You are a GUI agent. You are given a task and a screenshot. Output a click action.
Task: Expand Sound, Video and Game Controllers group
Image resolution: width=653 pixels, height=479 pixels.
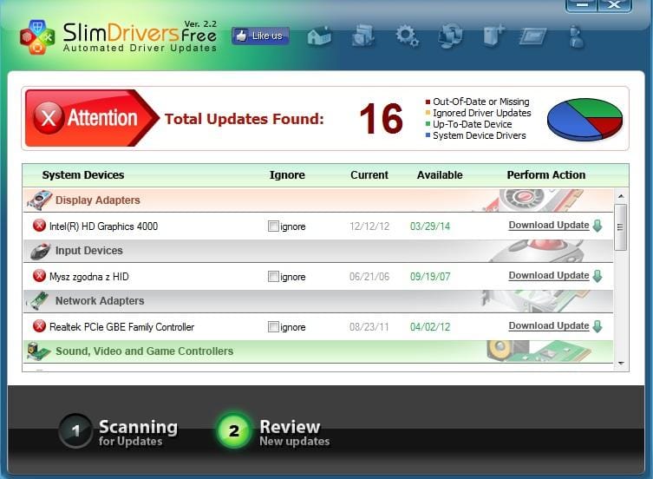click(143, 351)
